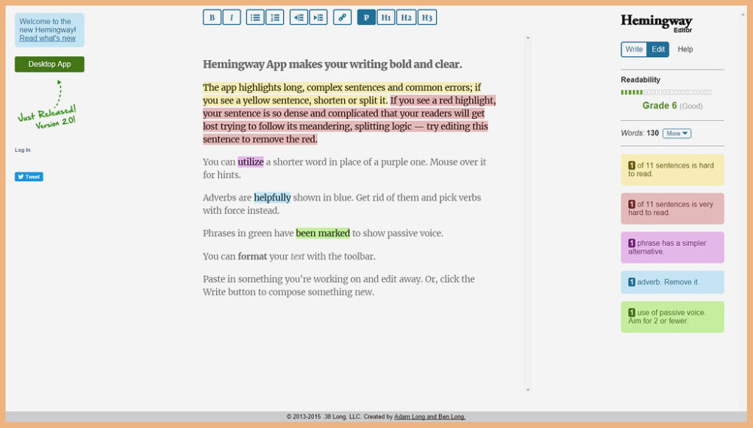
Task: Click the blue adverb count card
Action: tap(672, 282)
